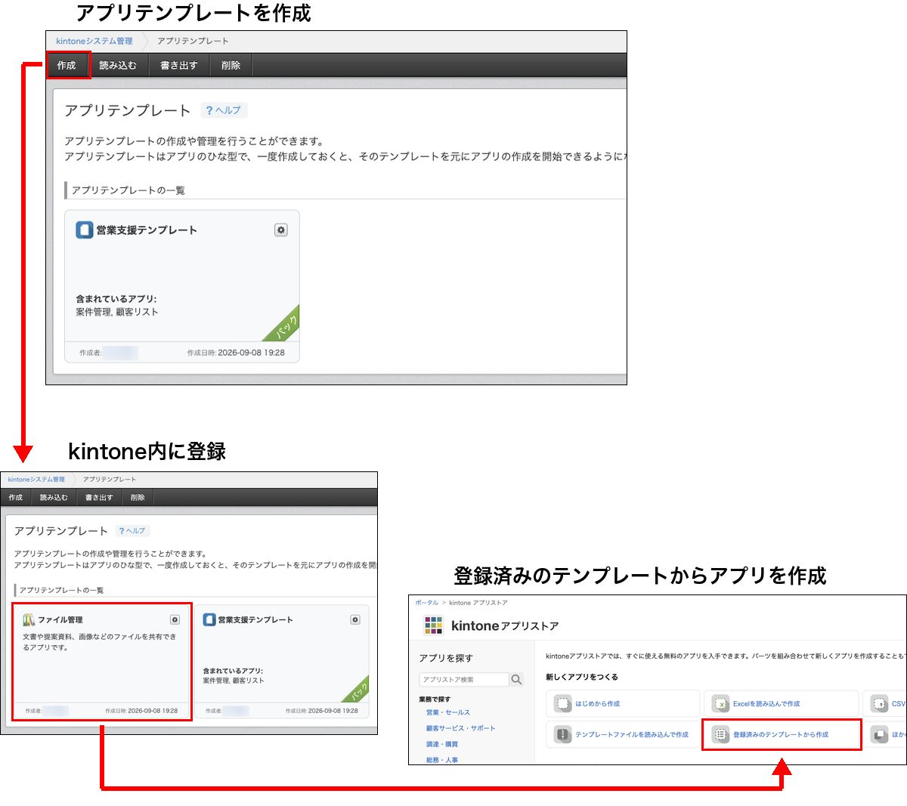Click the gear icon on the large 営業支援テンプレート card
This screenshot has height=806, width=907.
(281, 230)
